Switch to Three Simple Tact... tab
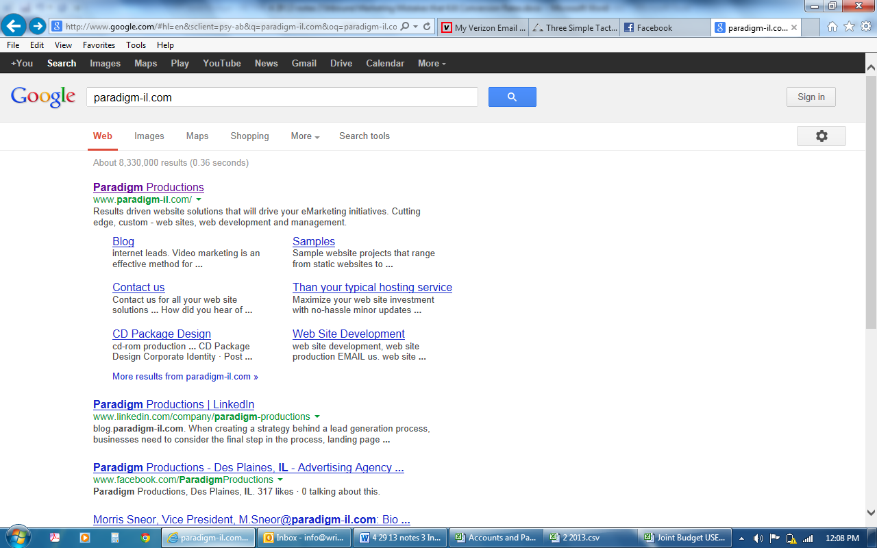 click(x=574, y=28)
